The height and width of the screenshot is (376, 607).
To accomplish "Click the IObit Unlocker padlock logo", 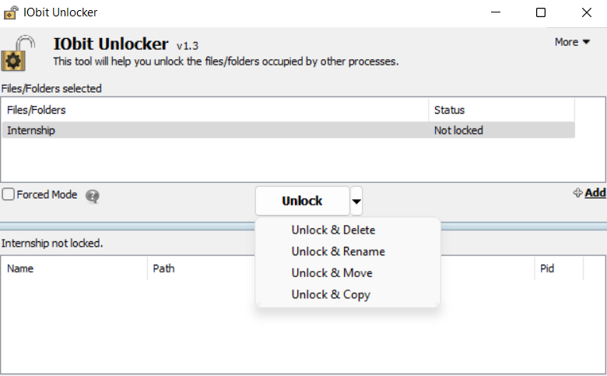I will pyautogui.click(x=17, y=53).
